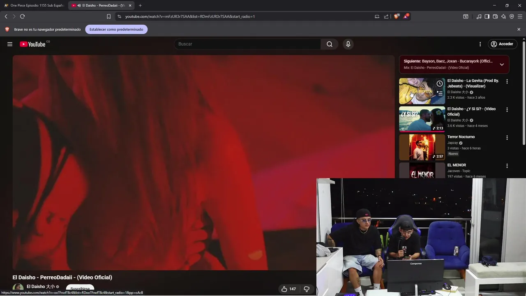Screen dimensions: 526x296
Task: Switch to One Piece Episodio 1155 tab
Action: click(x=34, y=5)
